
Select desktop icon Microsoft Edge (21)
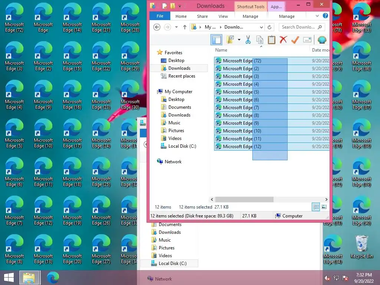pos(101,19)
